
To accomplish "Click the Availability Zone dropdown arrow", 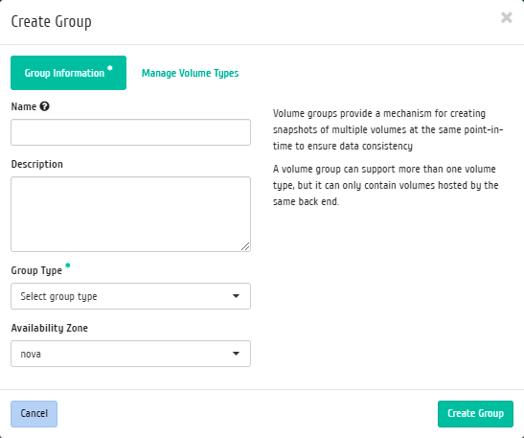I will click(236, 354).
